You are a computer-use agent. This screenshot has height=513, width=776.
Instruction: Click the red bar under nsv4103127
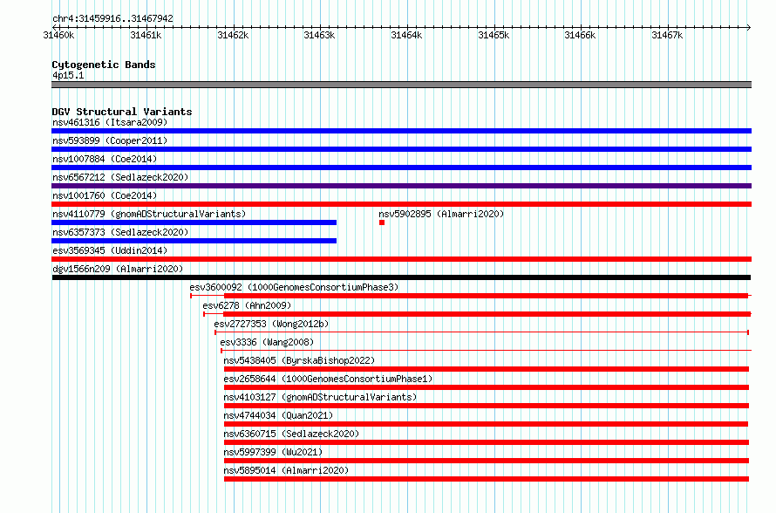[487, 406]
